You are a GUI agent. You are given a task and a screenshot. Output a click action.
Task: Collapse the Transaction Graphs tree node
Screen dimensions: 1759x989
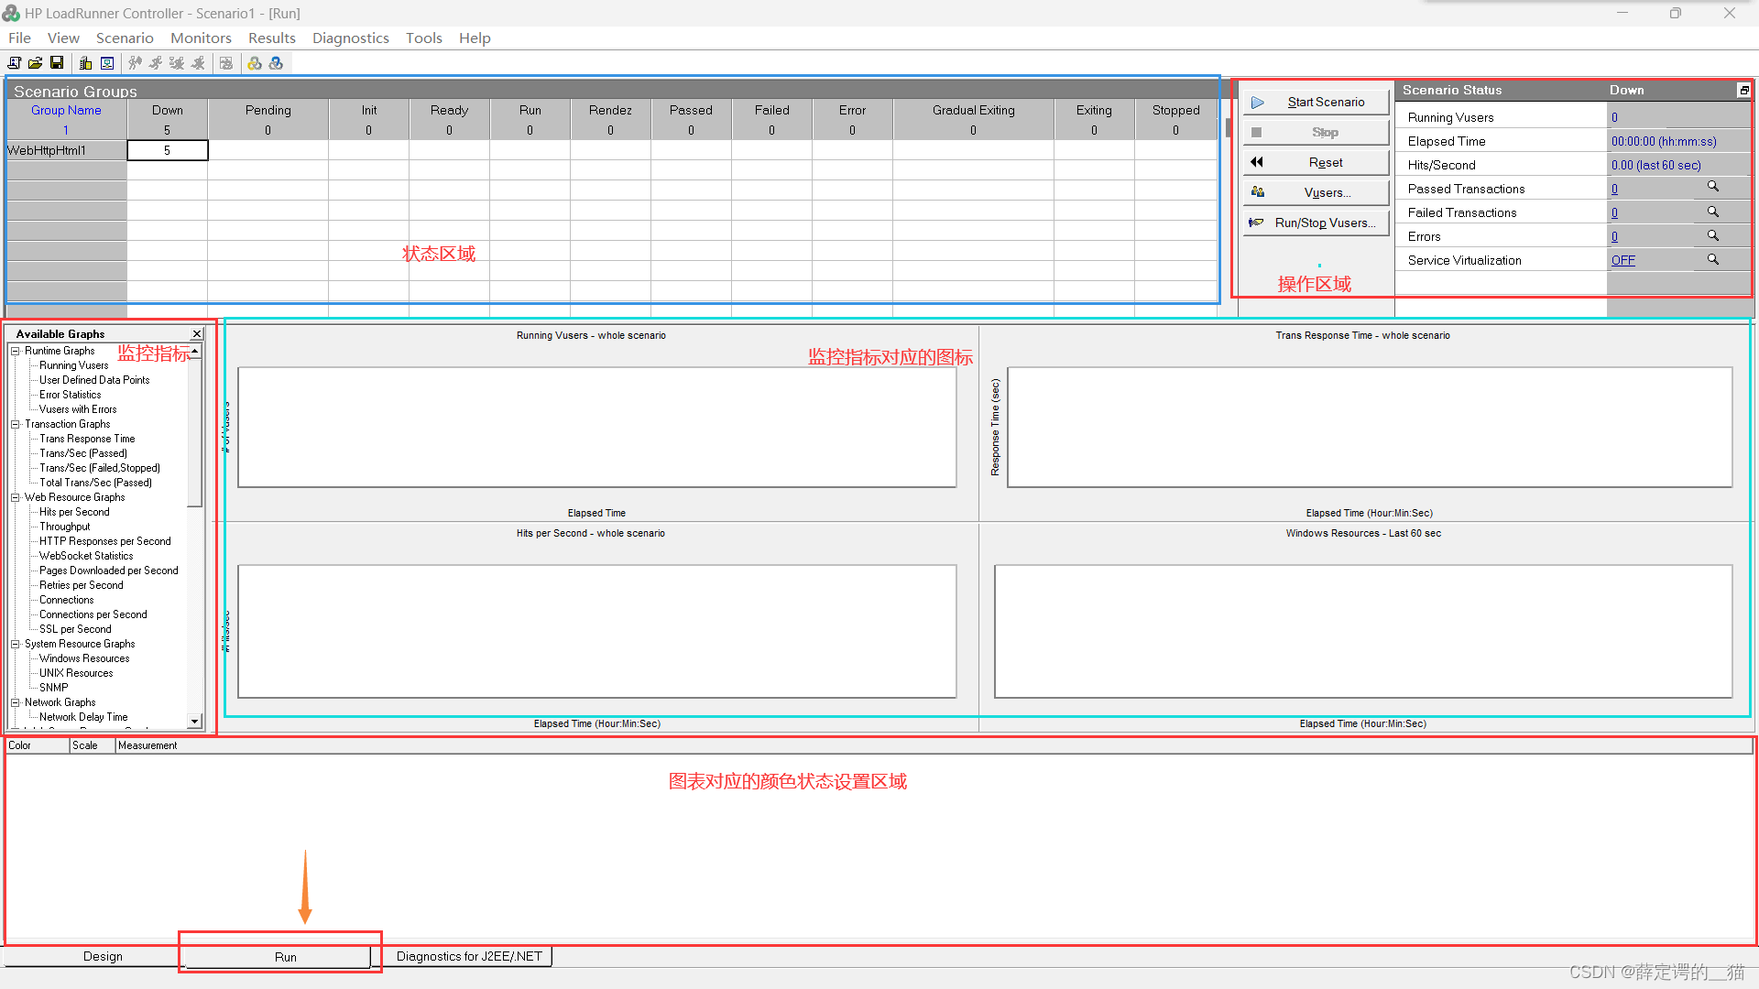tap(16, 424)
